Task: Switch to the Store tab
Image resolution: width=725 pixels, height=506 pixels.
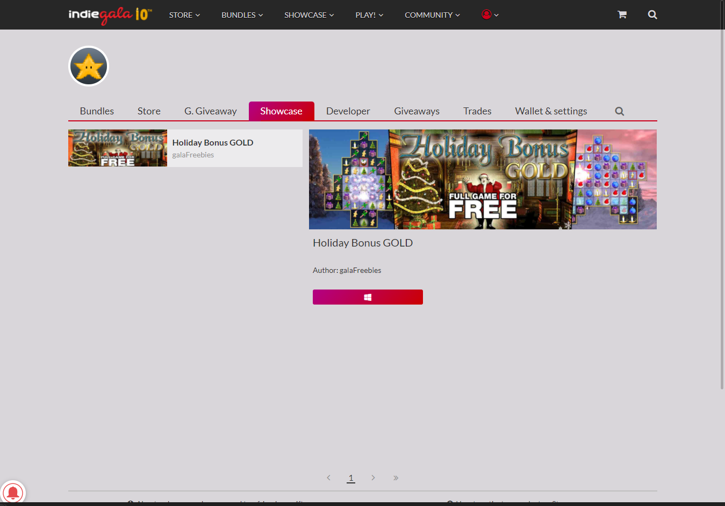Action: pyautogui.click(x=149, y=111)
